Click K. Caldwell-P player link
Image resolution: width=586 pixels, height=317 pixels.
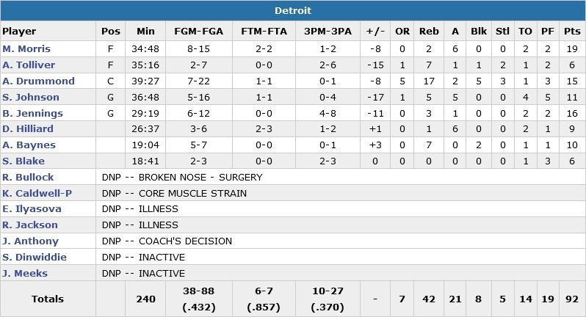pos(37,194)
